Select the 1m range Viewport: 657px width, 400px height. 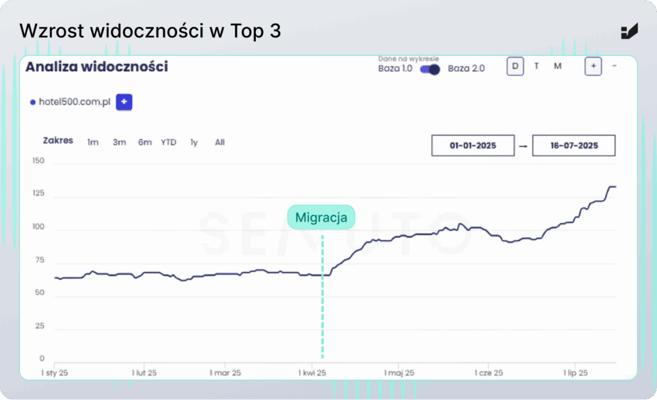[93, 142]
